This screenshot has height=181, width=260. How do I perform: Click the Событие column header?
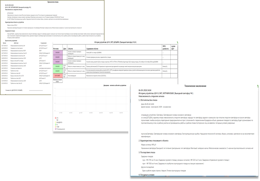click(x=70, y=49)
